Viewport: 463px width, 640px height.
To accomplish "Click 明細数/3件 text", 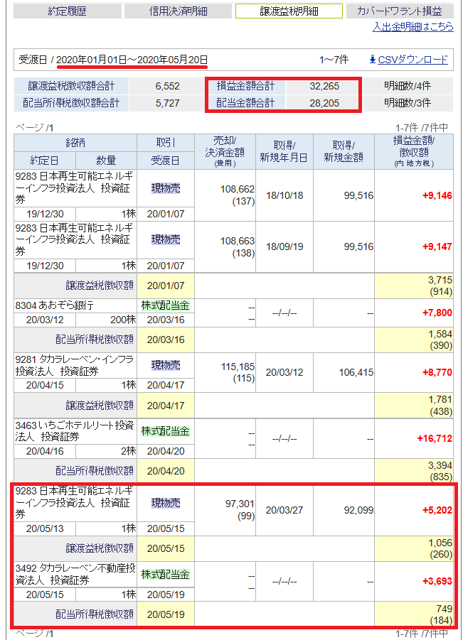I will [x=408, y=103].
